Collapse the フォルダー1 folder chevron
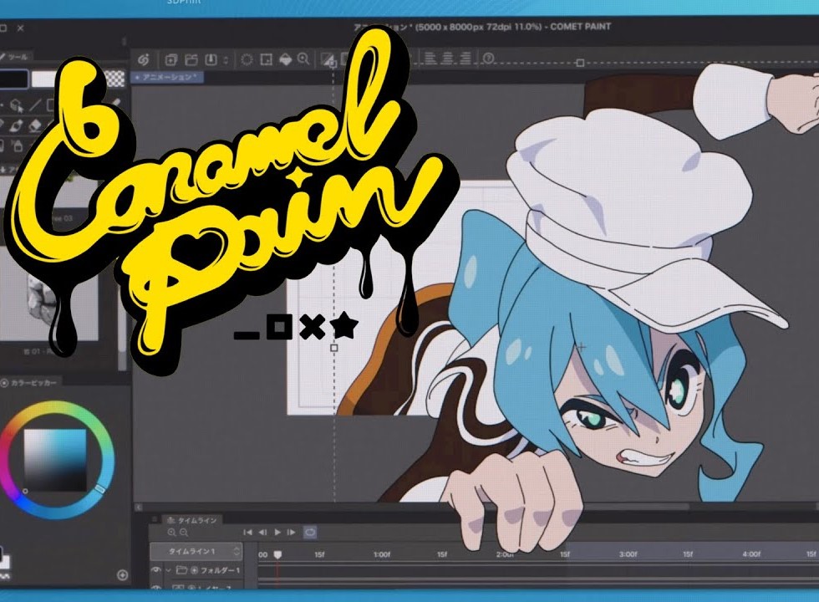Image resolution: width=819 pixels, height=602 pixels. (168, 570)
